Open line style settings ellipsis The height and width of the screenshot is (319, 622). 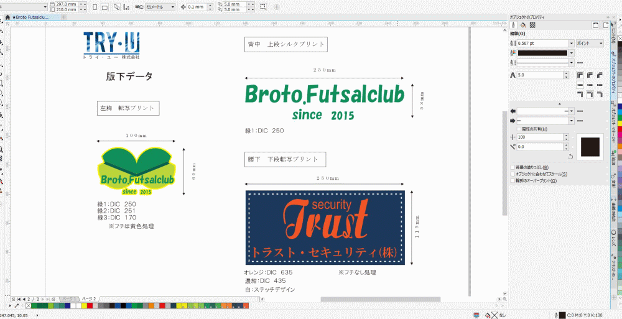click(580, 63)
